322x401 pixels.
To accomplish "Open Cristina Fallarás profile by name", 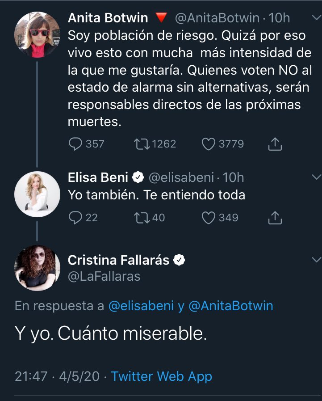I will pyautogui.click(x=119, y=260).
